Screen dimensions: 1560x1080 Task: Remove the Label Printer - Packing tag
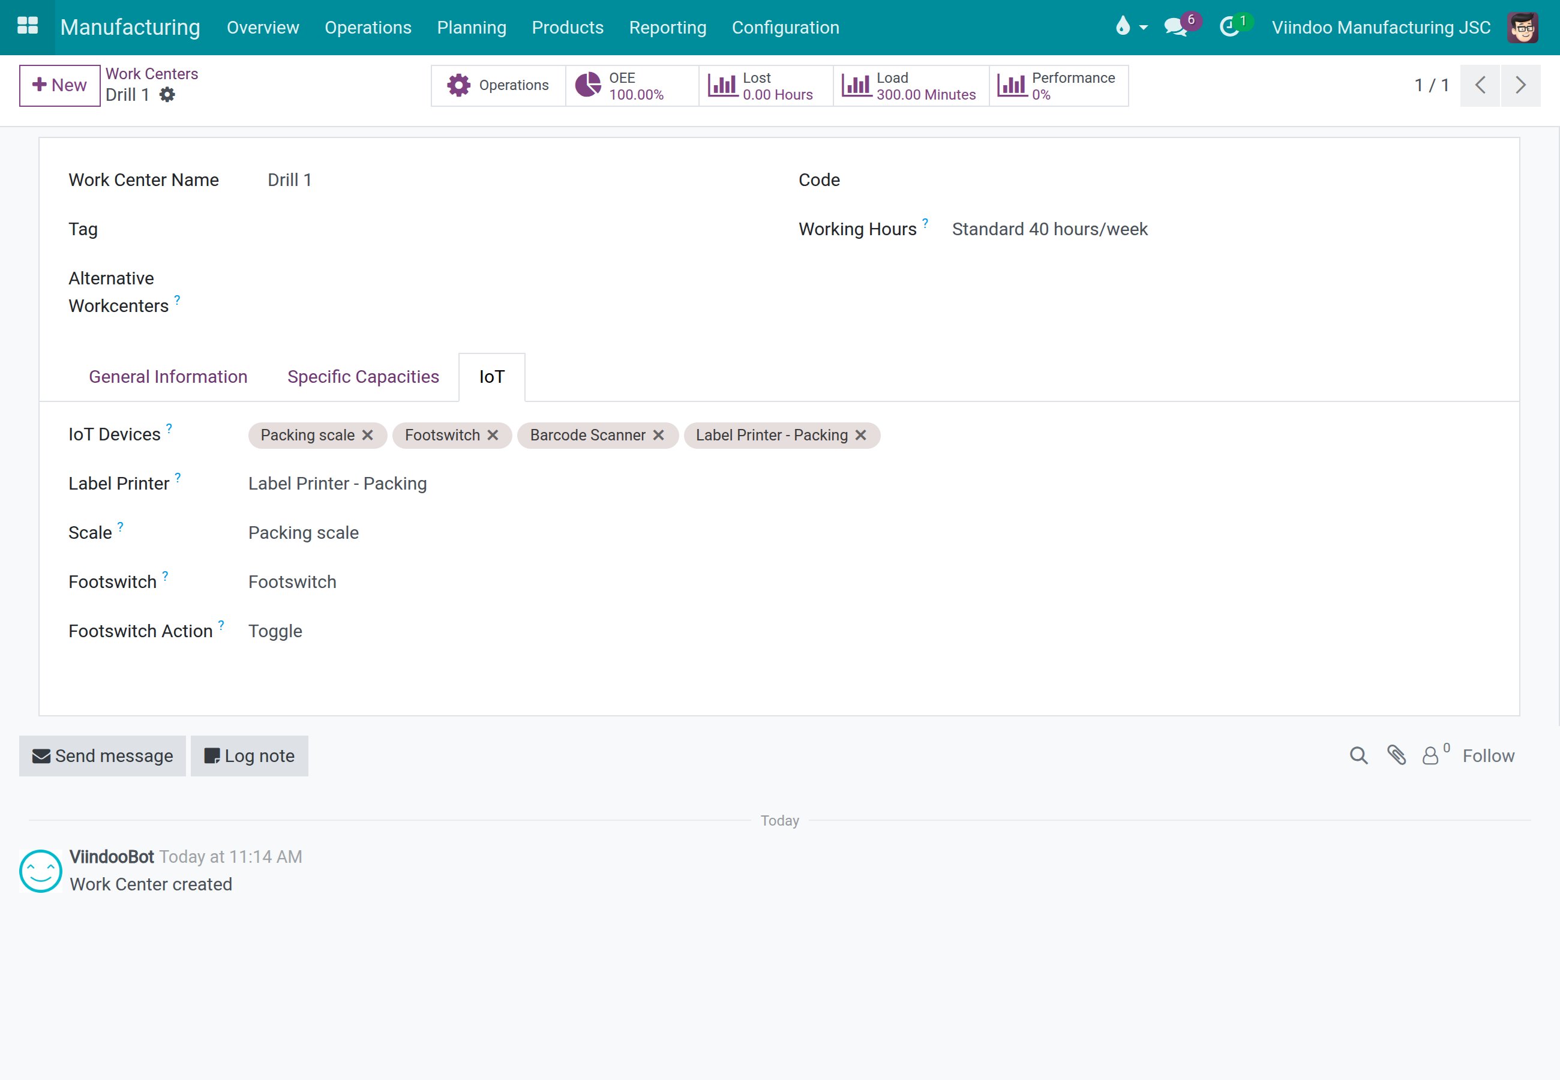click(x=860, y=435)
